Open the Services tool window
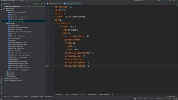The image size is (178, 100). (x=16, y=97)
